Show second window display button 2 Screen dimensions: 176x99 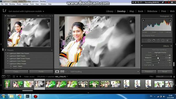pyautogui.click(x=9, y=76)
